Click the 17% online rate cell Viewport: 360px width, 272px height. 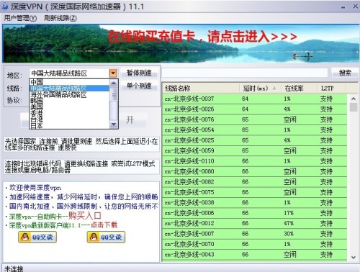point(289,213)
